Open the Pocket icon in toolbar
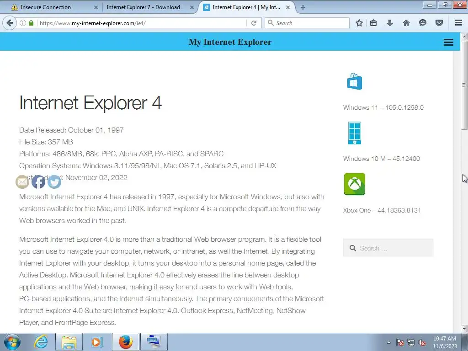This screenshot has height=351, width=468. [x=439, y=23]
